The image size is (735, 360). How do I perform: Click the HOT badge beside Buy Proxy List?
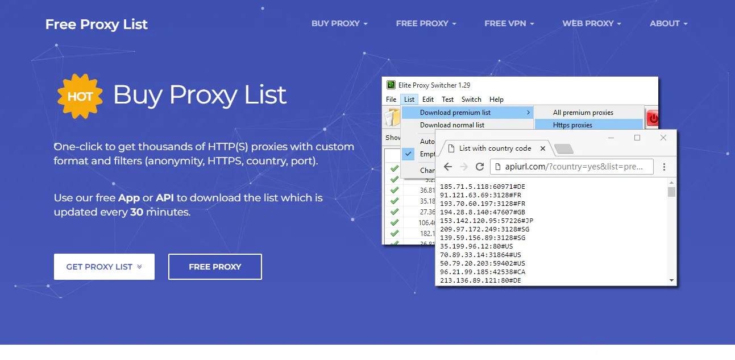click(x=80, y=95)
